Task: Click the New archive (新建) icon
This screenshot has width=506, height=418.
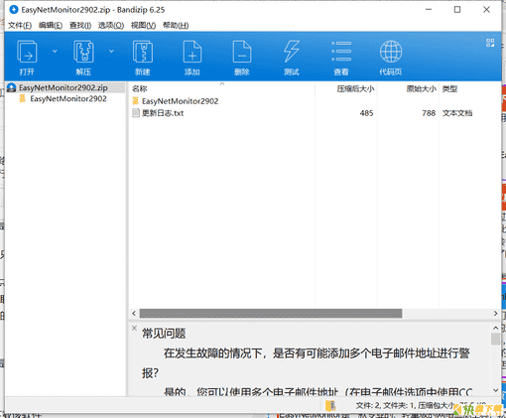Action: pyautogui.click(x=143, y=52)
